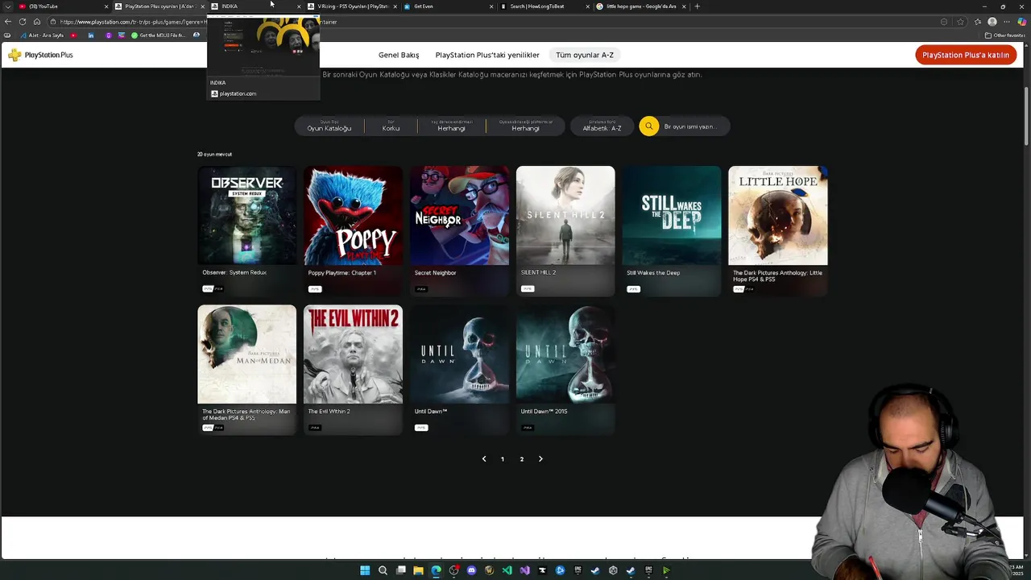Click Microsoft Edge taskbar icon
The width and height of the screenshot is (1031, 580).
pyautogui.click(x=436, y=570)
